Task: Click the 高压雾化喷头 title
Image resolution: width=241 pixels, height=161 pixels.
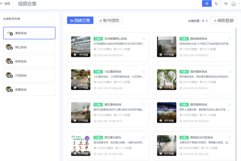Action: click(x=113, y=138)
